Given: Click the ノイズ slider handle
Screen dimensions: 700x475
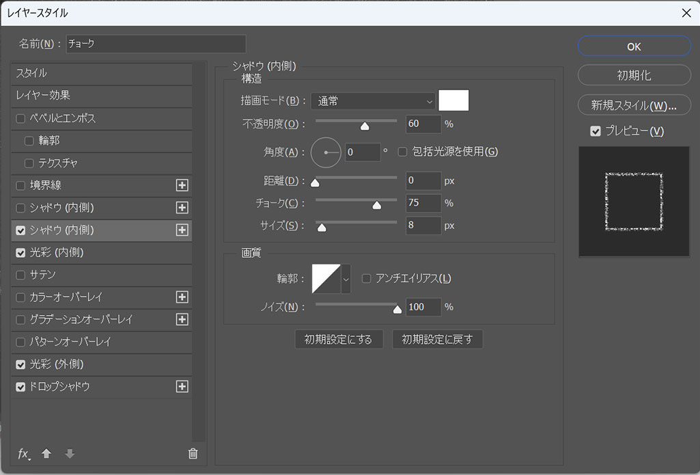Looking at the screenshot, I should (x=397, y=309).
